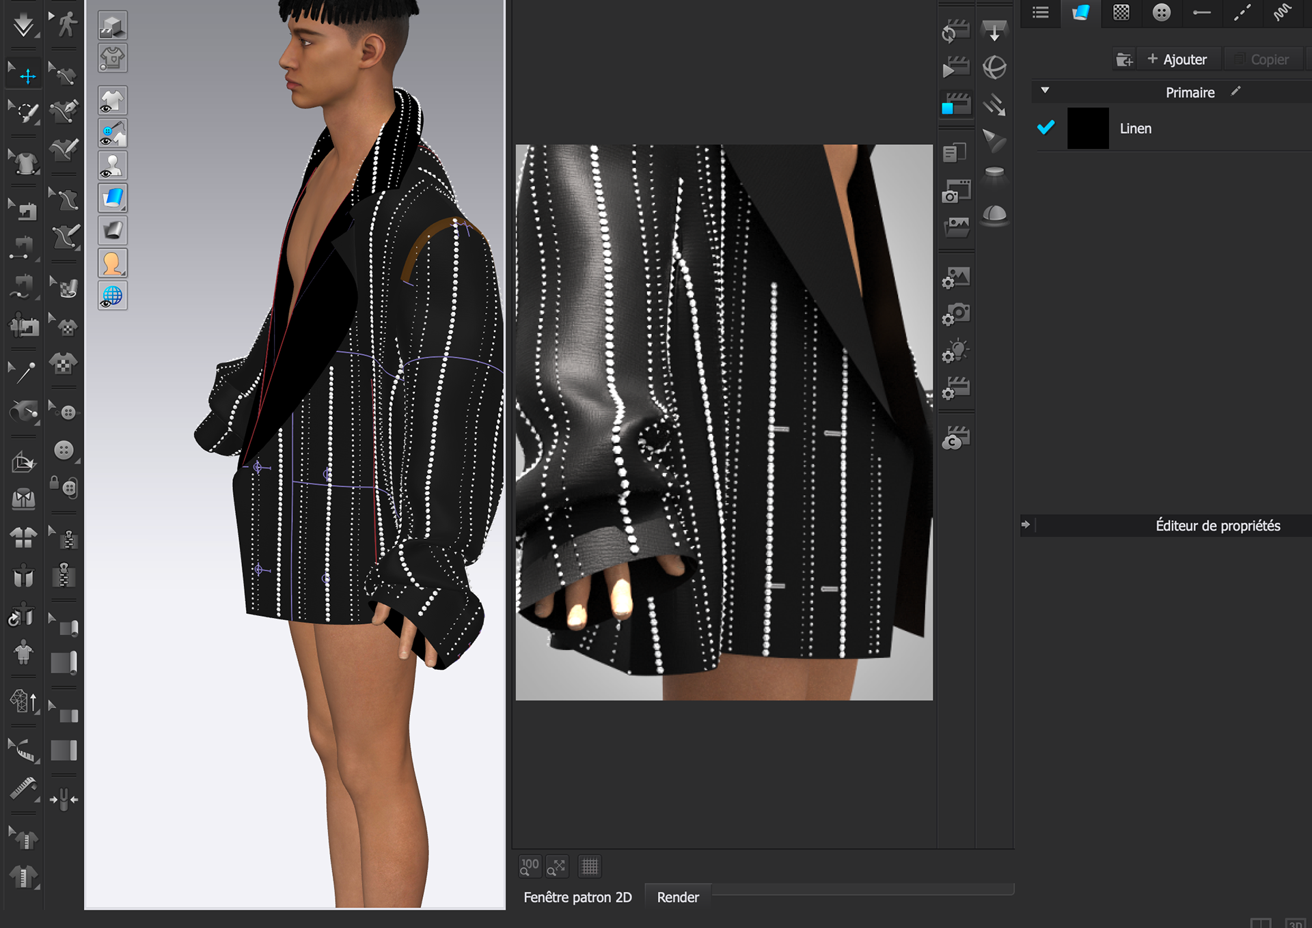The image size is (1312, 928).
Task: Toggle the Linen fabric checkmark
Action: pyautogui.click(x=1045, y=128)
